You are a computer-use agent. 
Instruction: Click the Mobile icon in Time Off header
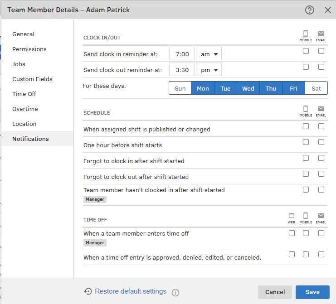pos(306,216)
